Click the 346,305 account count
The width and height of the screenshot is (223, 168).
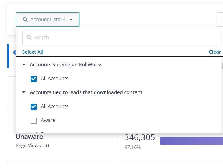click(x=139, y=137)
